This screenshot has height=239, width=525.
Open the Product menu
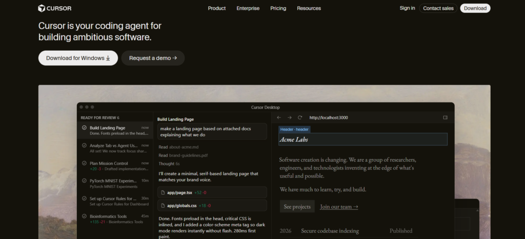click(x=217, y=8)
